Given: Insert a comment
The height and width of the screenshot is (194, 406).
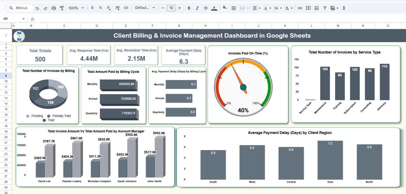Looking at the screenshot, I should point(308,8).
